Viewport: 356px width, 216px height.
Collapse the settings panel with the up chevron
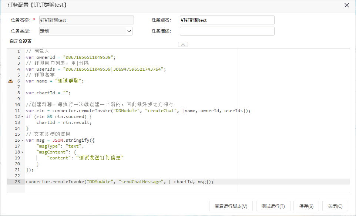pos(183,44)
